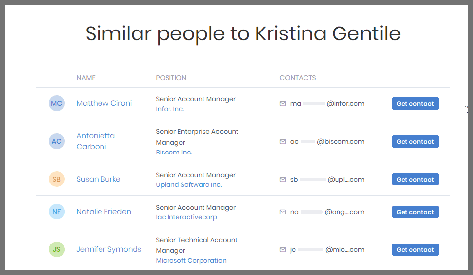Open the Infor. Inc. company link
The width and height of the screenshot is (473, 275).
tap(170, 109)
